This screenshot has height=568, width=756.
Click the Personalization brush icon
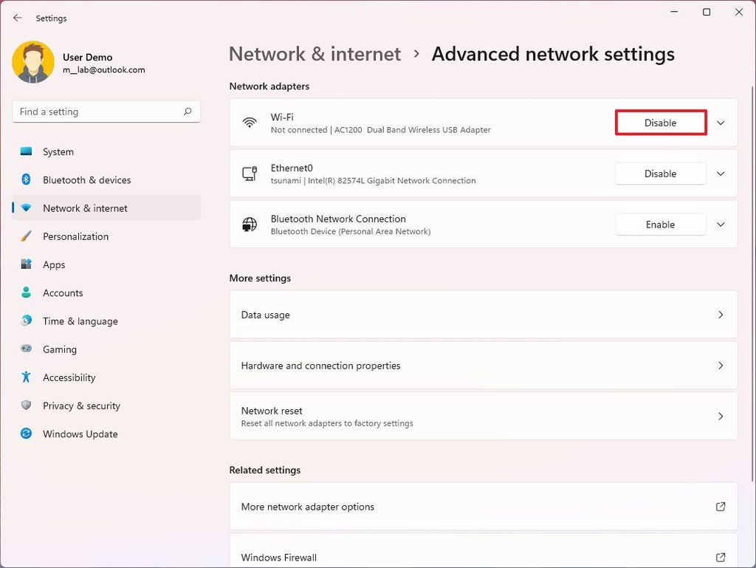[x=25, y=236]
